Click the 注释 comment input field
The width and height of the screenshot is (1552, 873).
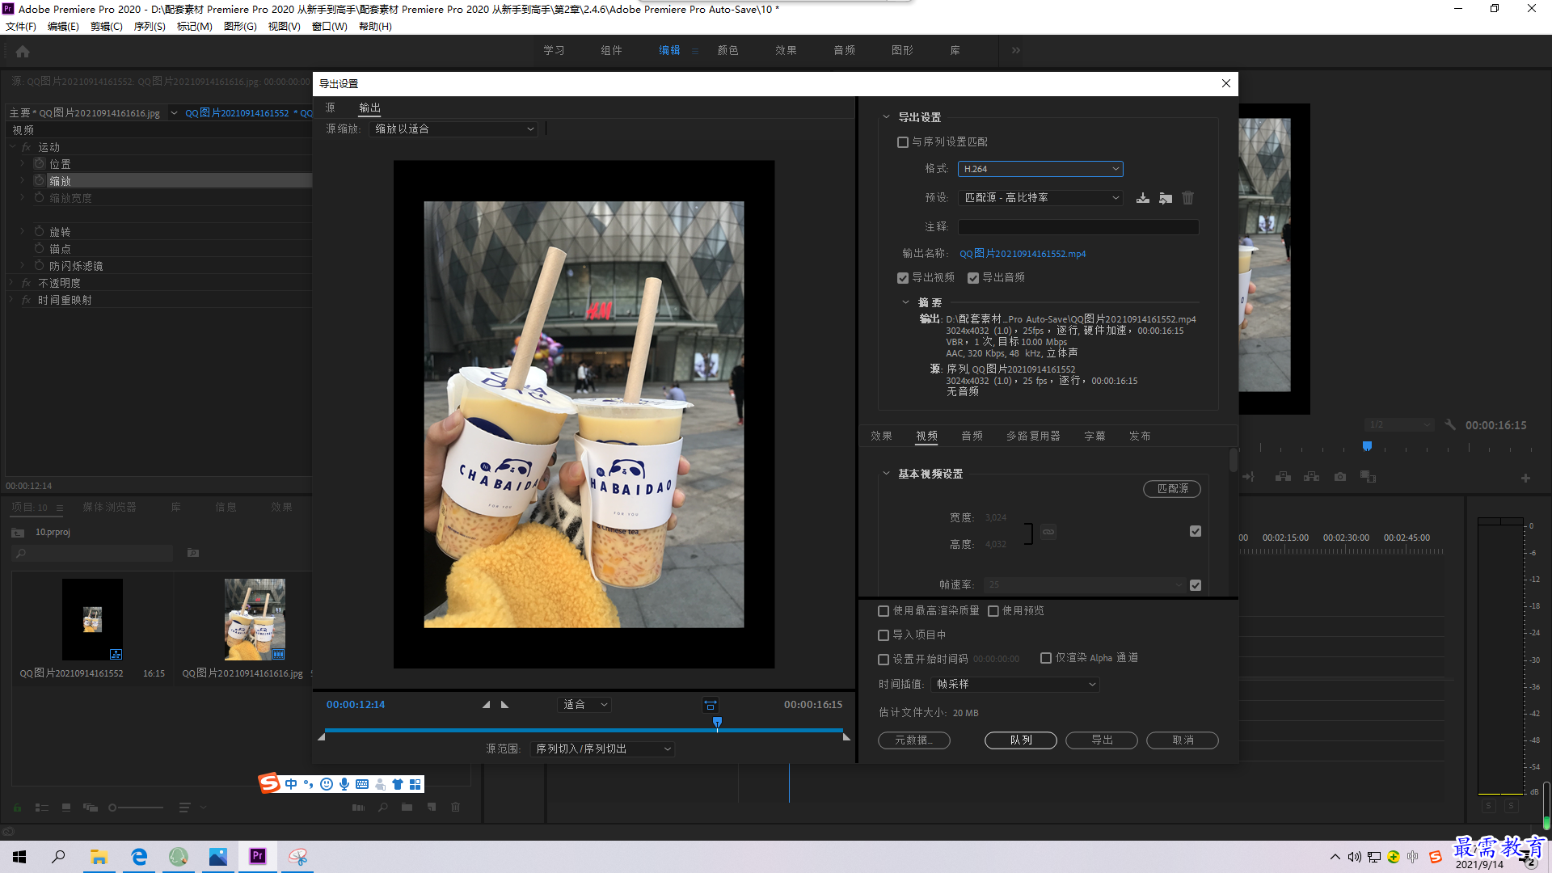point(1078,227)
